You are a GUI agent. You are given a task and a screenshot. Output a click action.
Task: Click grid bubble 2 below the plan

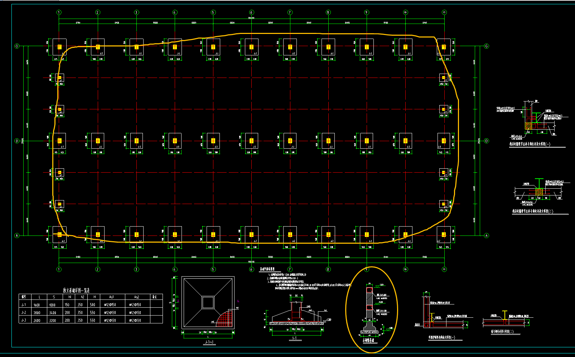(98, 269)
